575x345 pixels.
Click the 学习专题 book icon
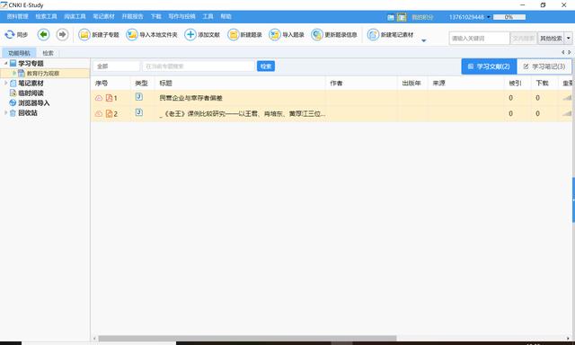point(13,64)
